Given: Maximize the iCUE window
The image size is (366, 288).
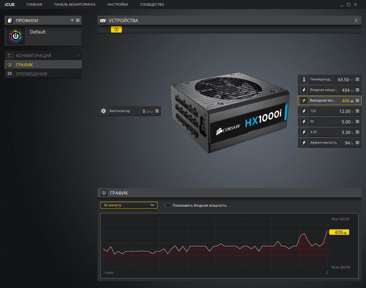Looking at the screenshot, I should click(x=349, y=5).
